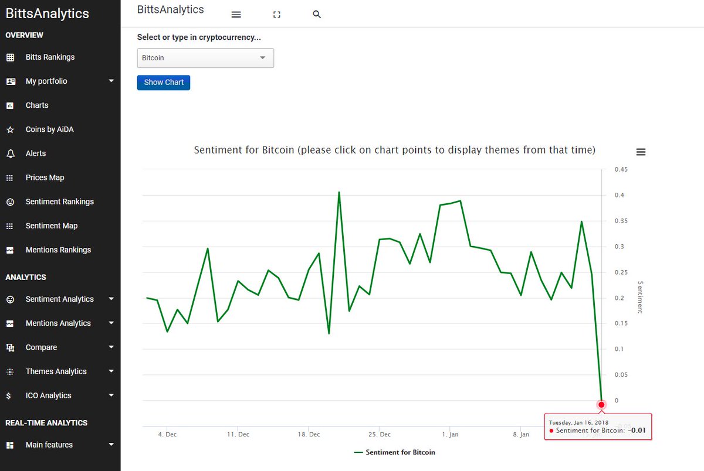This screenshot has height=471, width=704.
Task: Click 'Select or type in cryptocurrency...' label
Action: tap(199, 37)
